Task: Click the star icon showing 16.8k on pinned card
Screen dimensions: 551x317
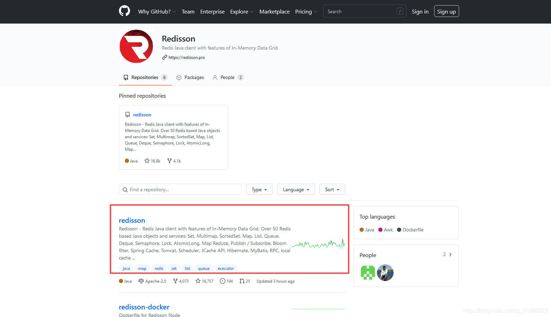Action: click(147, 161)
